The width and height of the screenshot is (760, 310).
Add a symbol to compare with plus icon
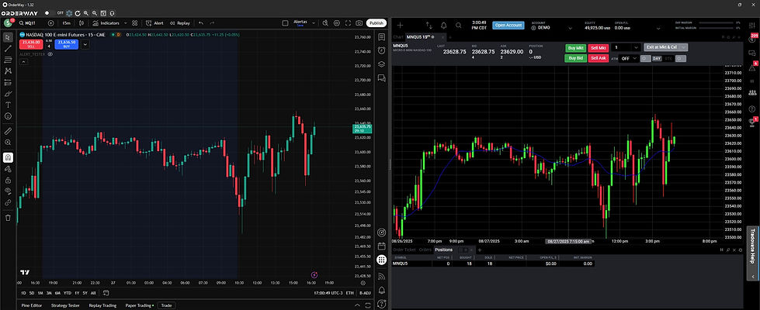[x=51, y=22]
